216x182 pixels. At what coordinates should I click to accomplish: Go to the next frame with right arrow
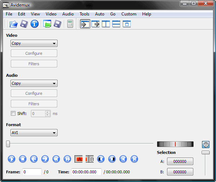45,159
